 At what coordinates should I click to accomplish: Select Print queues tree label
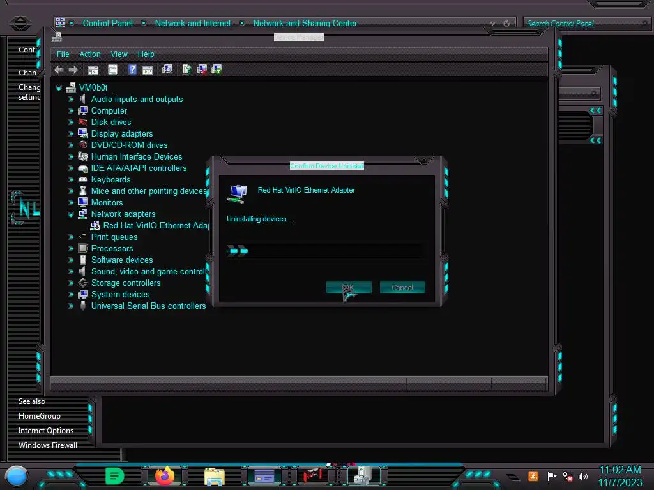pos(114,237)
